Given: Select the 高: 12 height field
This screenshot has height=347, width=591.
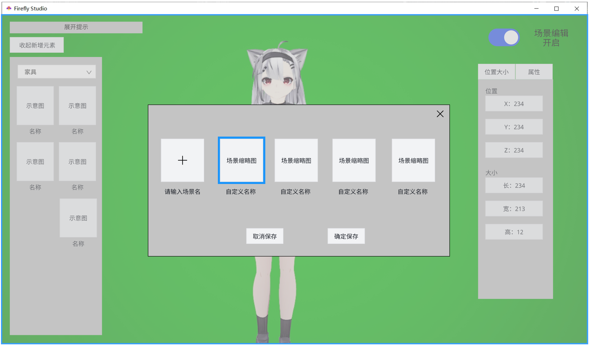Looking at the screenshot, I should [x=514, y=232].
